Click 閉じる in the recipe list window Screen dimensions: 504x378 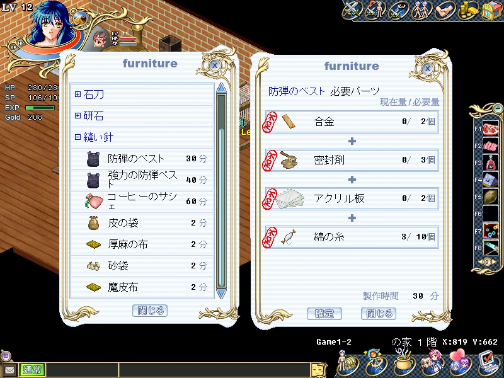click(x=150, y=311)
